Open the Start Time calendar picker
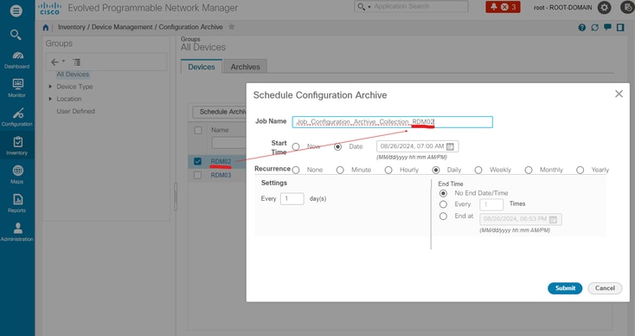The height and width of the screenshot is (336, 635). click(450, 146)
